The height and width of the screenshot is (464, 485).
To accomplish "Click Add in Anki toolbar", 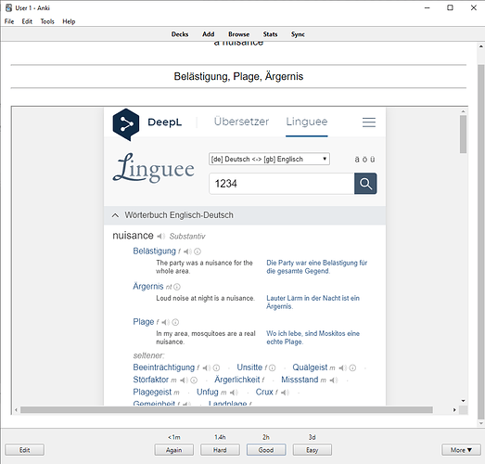I will [x=208, y=34].
